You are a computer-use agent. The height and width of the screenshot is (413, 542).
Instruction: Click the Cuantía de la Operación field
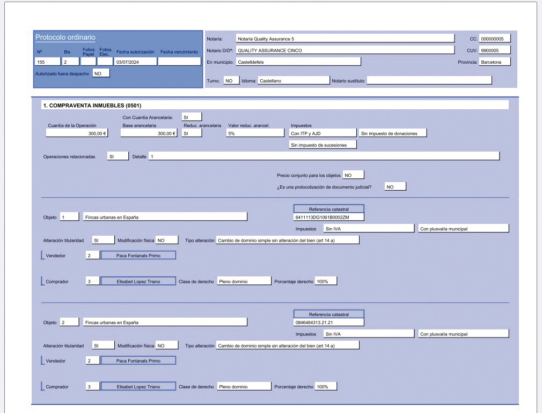coord(77,133)
